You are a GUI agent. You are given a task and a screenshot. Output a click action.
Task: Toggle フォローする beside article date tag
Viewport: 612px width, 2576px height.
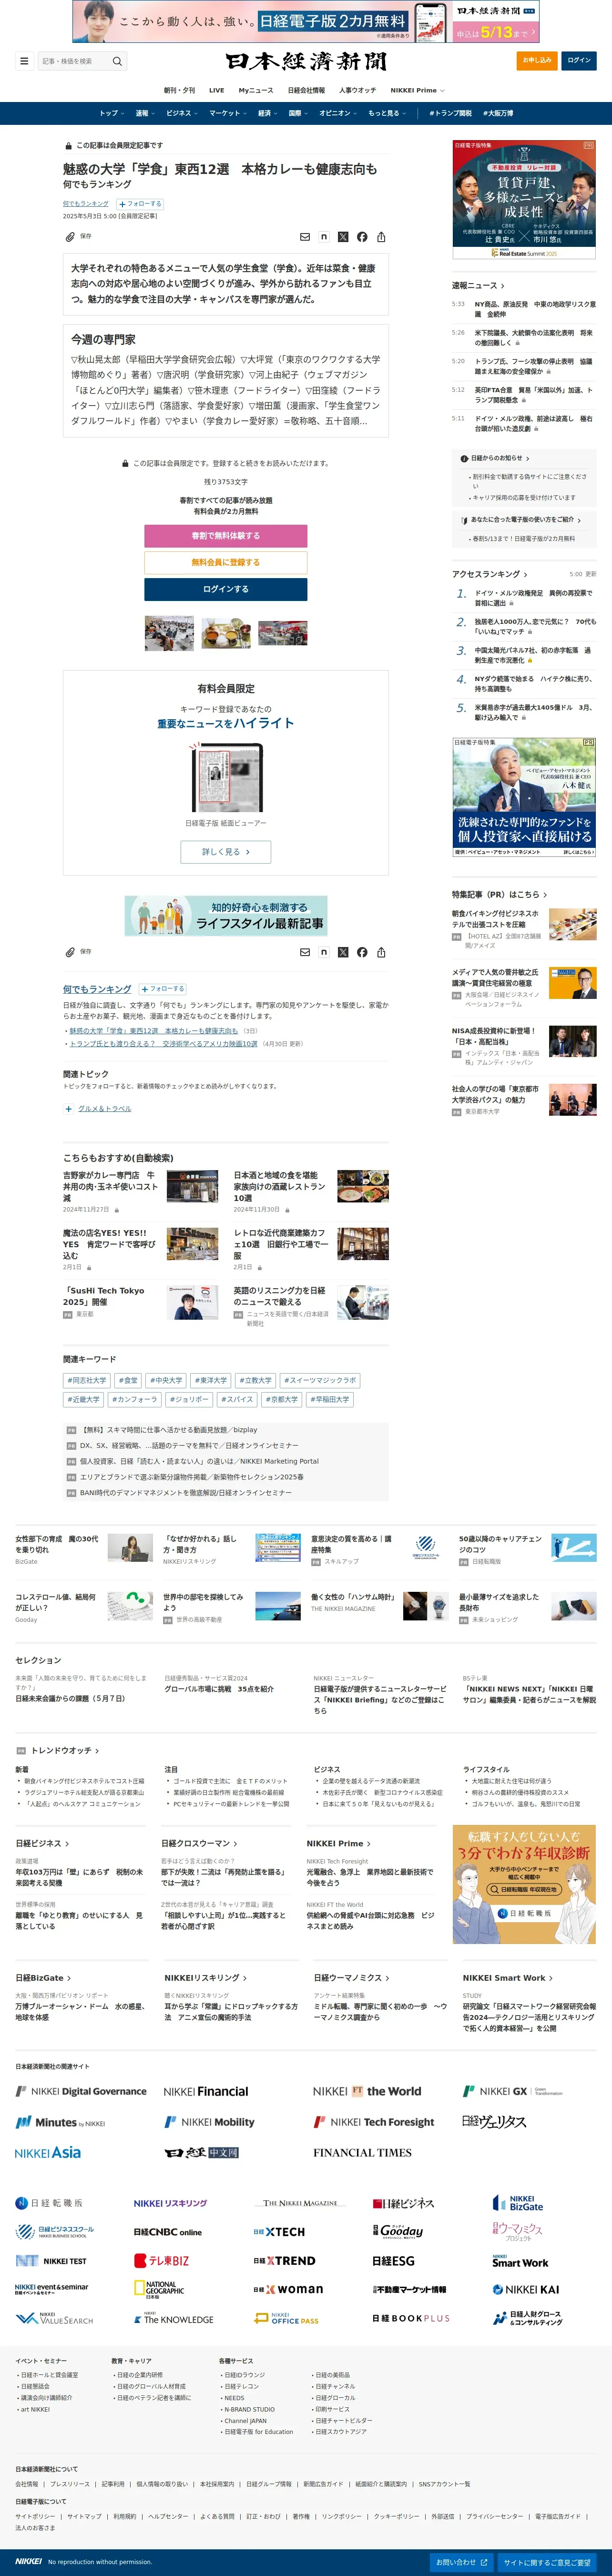pyautogui.click(x=140, y=203)
